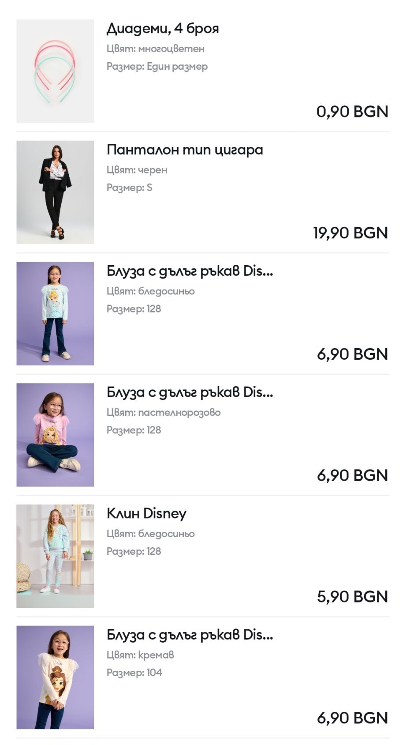Tap the pale-blue Cinderella blouse image
This screenshot has height=745, width=406.
pos(55,313)
